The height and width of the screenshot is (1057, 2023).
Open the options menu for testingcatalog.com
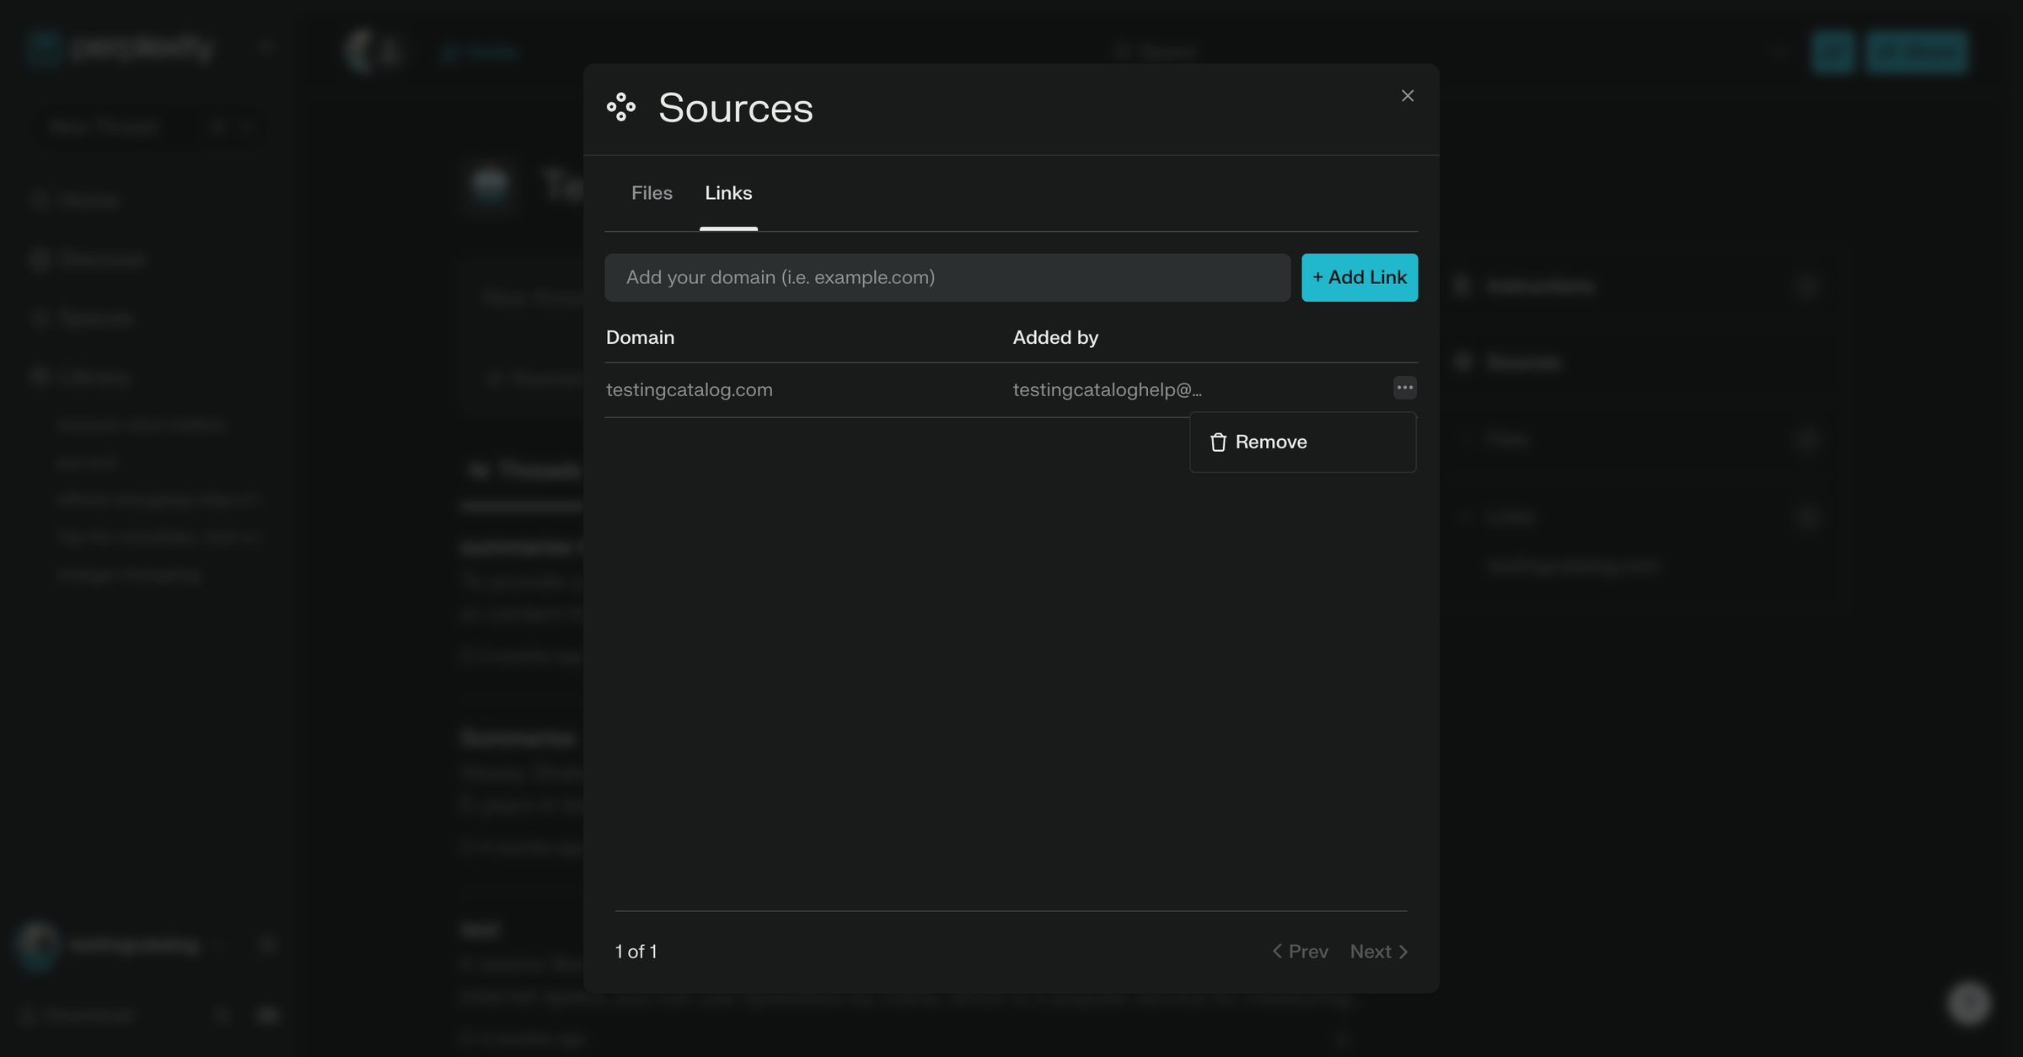pyautogui.click(x=1403, y=388)
